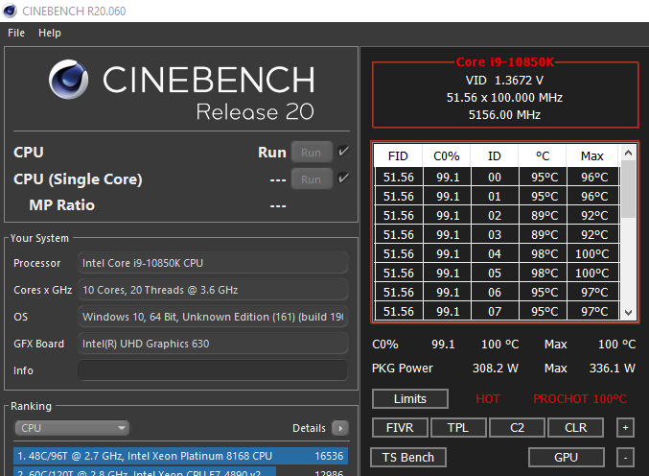Screen dimensions: 649x476
Task: Click the red HOT indicator
Action: pos(488,399)
